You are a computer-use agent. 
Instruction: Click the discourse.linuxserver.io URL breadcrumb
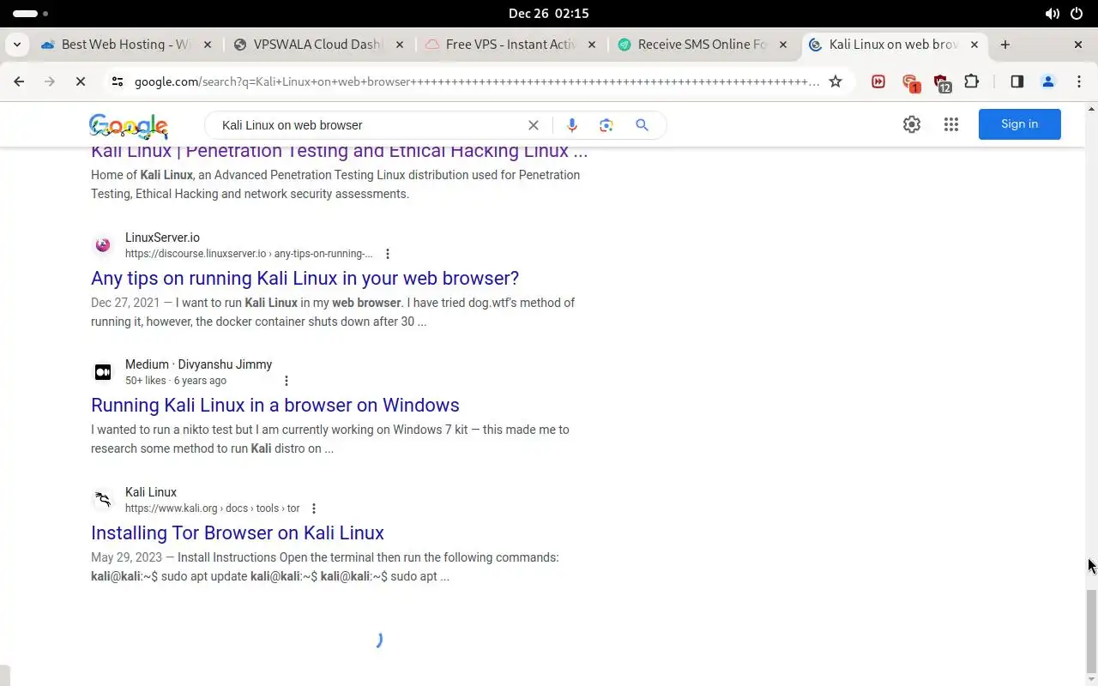coord(249,254)
